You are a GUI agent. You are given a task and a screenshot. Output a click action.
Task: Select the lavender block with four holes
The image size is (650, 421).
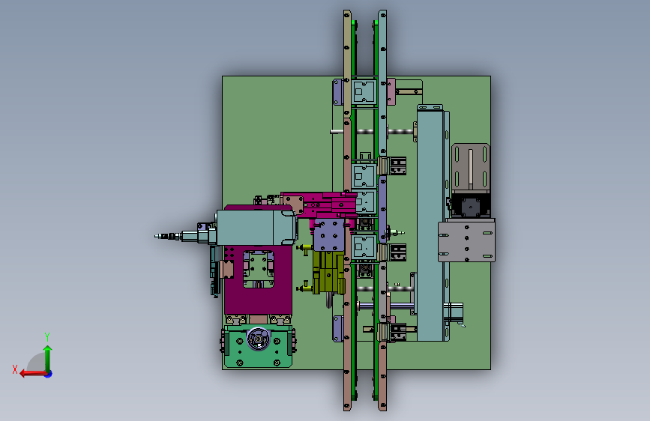329,235
